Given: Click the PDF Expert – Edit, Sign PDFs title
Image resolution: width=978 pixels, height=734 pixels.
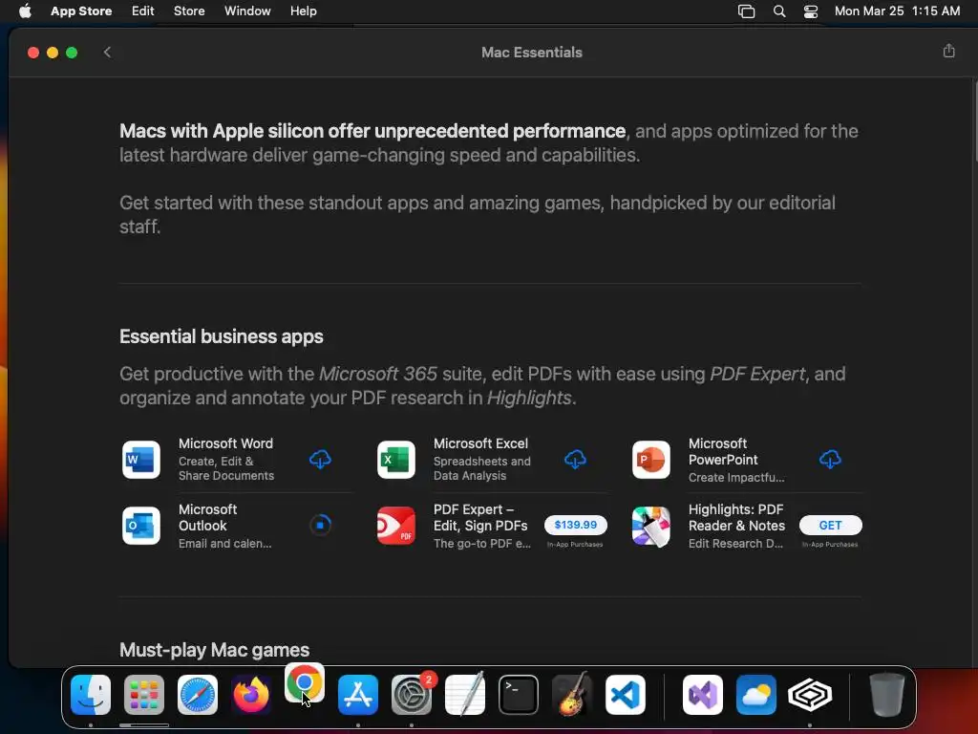Looking at the screenshot, I should tap(480, 517).
